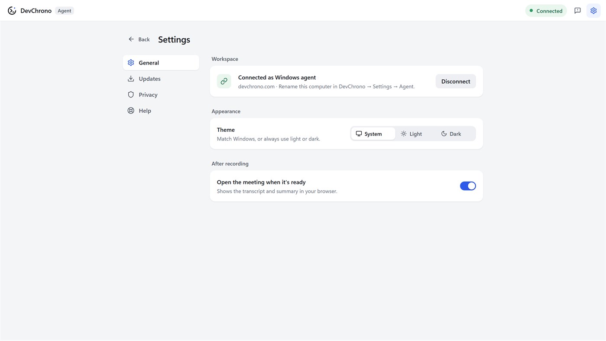Click "Connected as Windows agent" text

(277, 77)
